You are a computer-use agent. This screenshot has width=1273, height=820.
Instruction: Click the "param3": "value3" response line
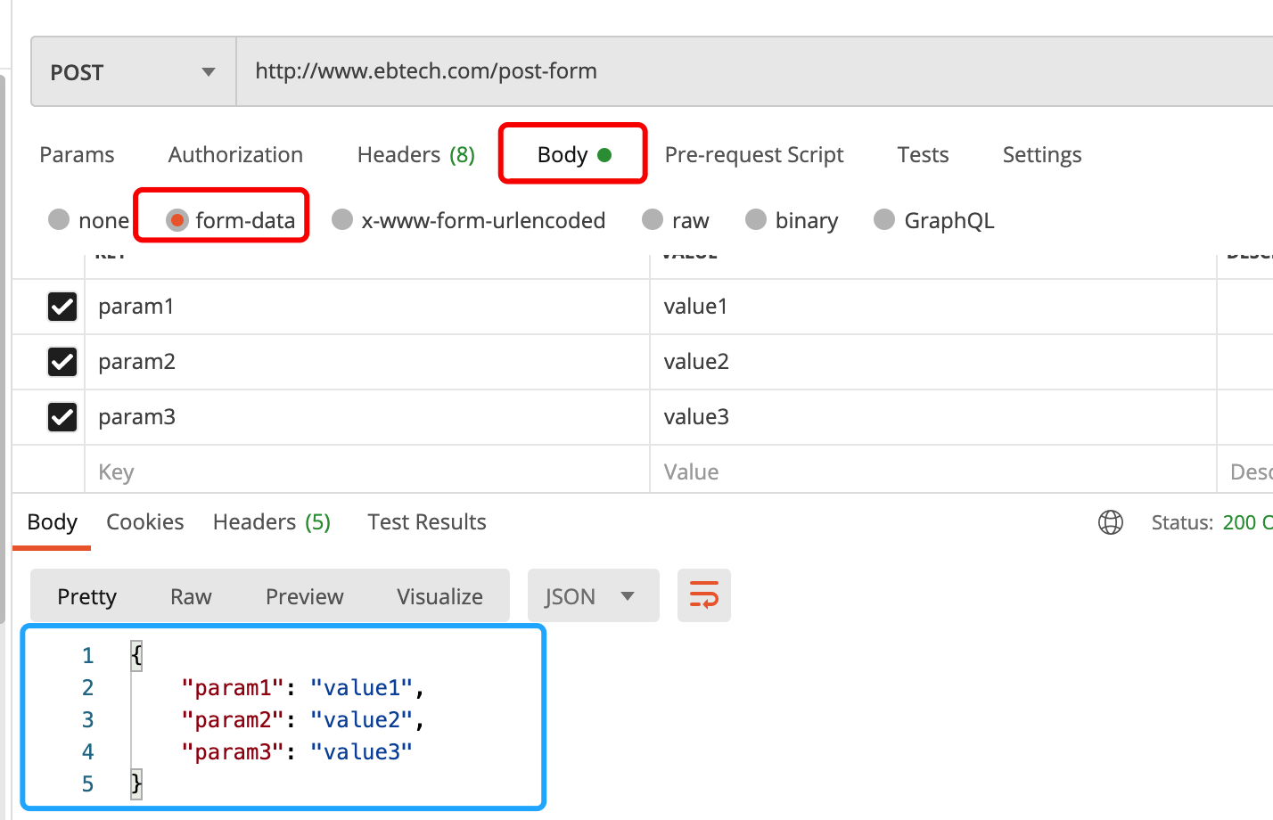click(x=297, y=751)
